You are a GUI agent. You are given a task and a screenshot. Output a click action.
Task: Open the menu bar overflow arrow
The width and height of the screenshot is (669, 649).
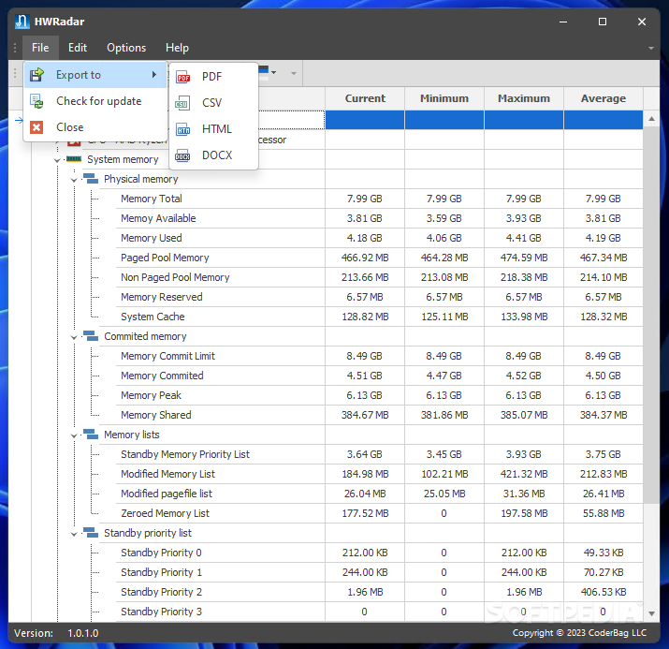click(x=651, y=49)
